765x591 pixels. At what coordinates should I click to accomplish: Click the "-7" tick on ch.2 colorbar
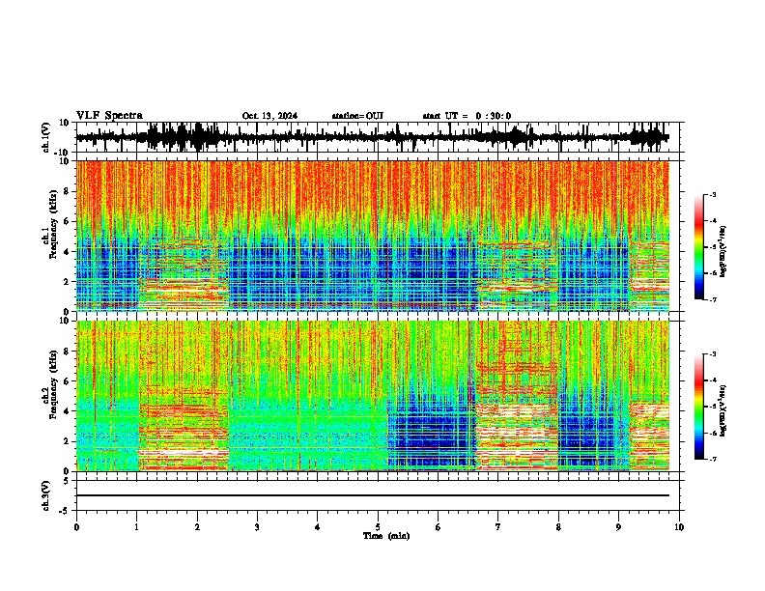[712, 459]
